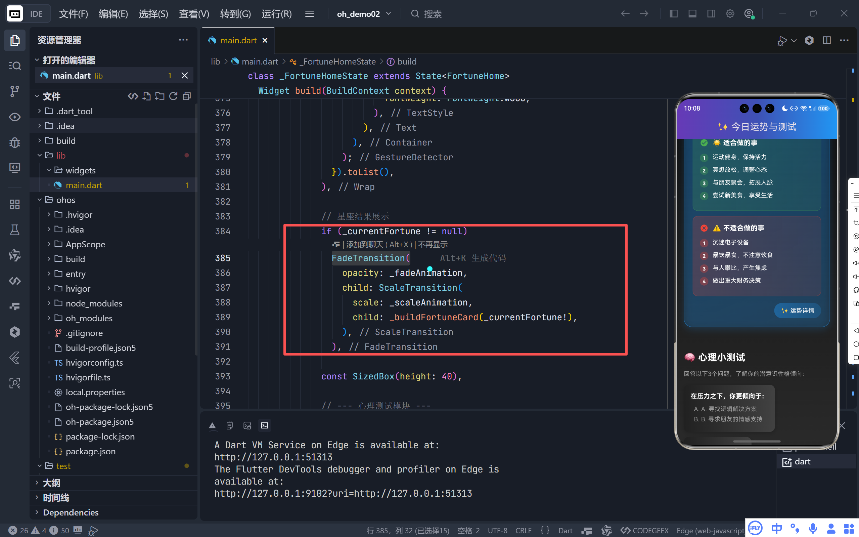
Task: Open the Source Control activity bar icon
Action: click(14, 91)
